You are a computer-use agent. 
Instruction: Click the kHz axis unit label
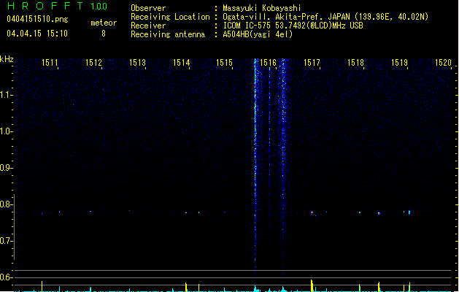point(7,59)
